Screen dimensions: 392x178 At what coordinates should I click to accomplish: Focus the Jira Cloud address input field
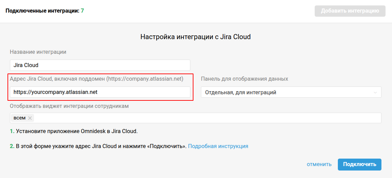coord(100,92)
